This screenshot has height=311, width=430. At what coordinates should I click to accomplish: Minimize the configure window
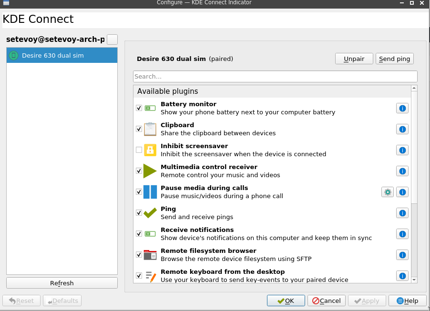pyautogui.click(x=402, y=3)
